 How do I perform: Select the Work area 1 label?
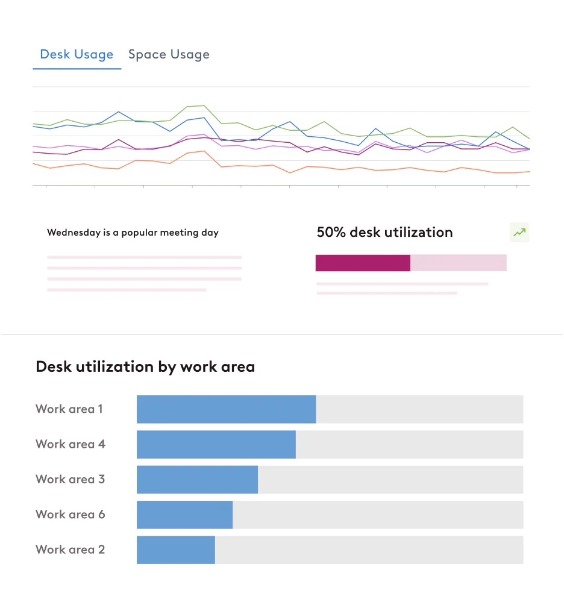click(x=69, y=409)
